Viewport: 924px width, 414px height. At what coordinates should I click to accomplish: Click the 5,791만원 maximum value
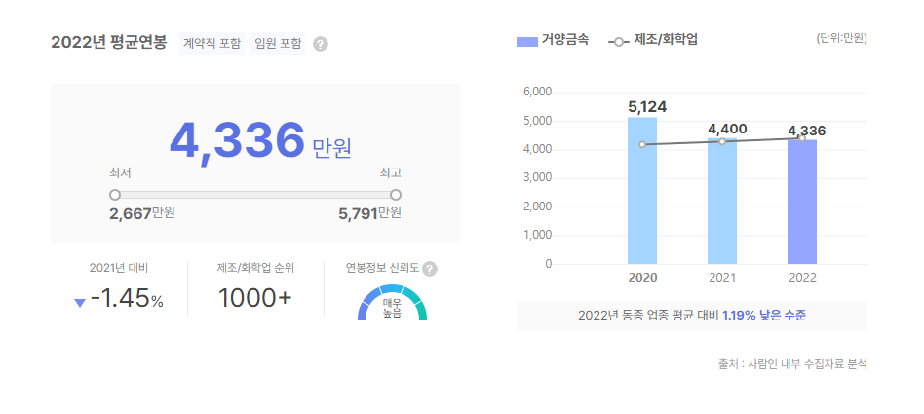[x=369, y=213]
